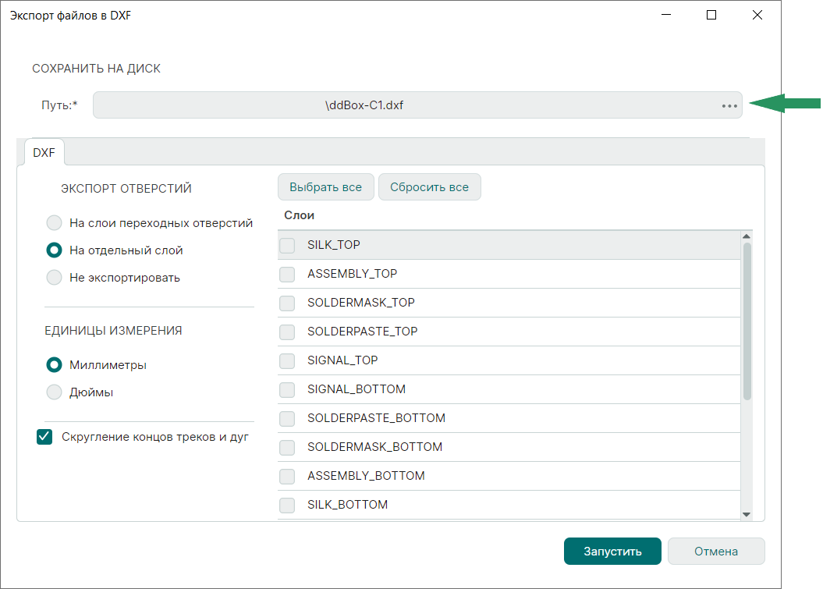
Task: Enable ASSEMBLY_BOTTOM layer for export
Action: tap(287, 476)
